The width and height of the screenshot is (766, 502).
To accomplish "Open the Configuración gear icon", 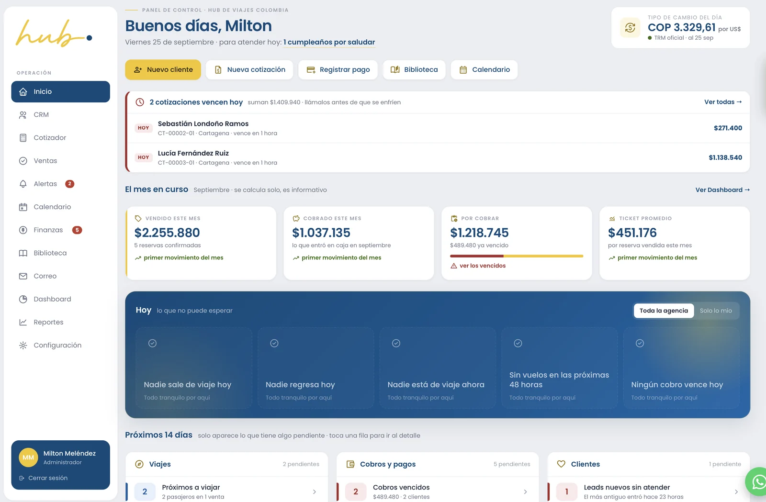I will pyautogui.click(x=23, y=346).
